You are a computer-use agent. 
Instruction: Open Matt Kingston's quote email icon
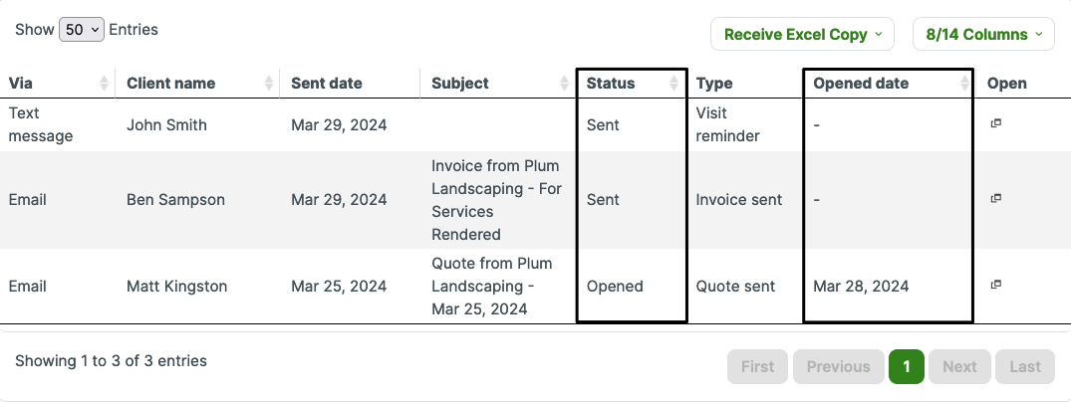coord(995,286)
